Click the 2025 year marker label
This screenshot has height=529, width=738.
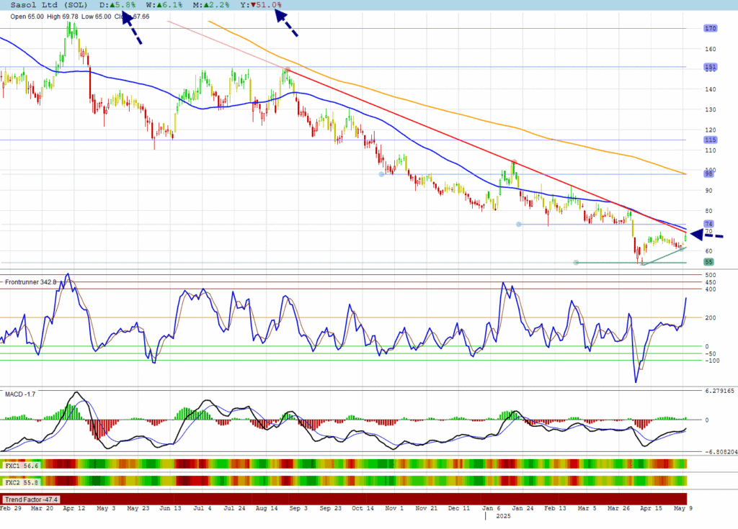(x=503, y=516)
